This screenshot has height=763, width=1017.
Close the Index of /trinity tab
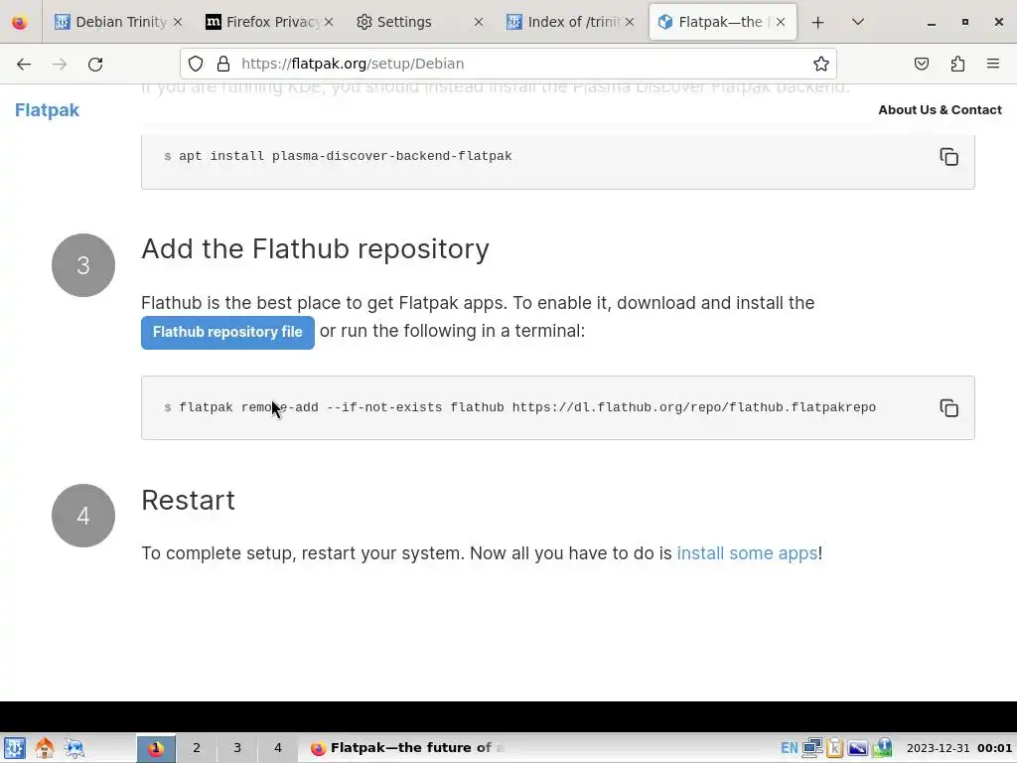[629, 22]
